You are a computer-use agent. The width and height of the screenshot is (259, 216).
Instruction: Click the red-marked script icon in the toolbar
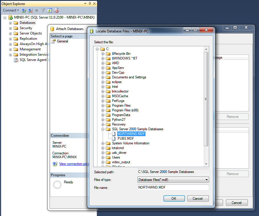[x=56, y=10]
